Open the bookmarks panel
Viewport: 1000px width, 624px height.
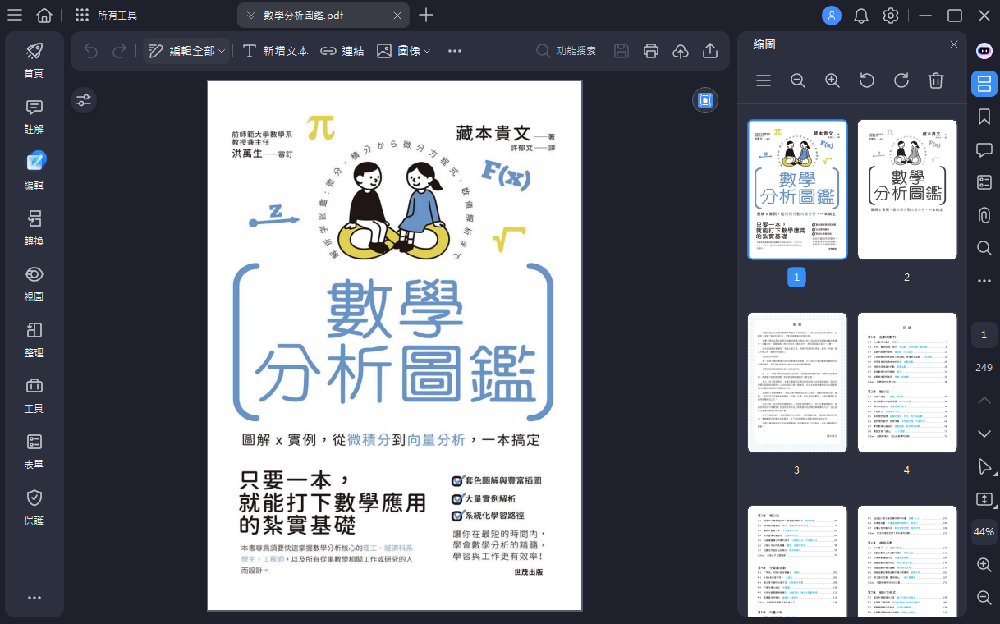[984, 117]
